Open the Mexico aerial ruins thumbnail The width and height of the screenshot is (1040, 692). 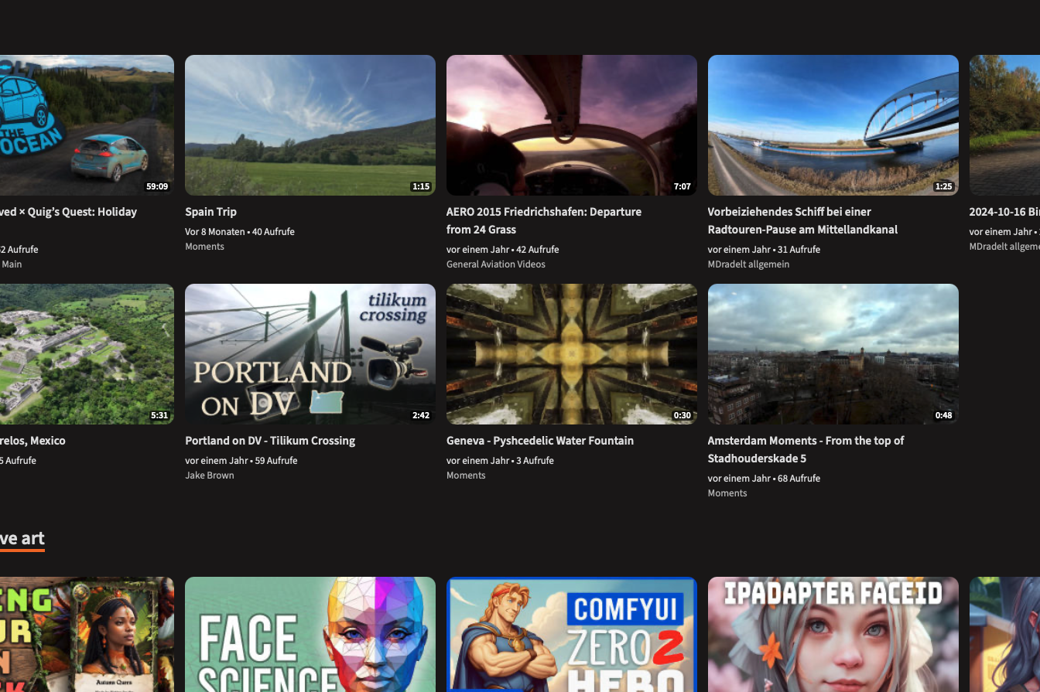[x=87, y=354]
